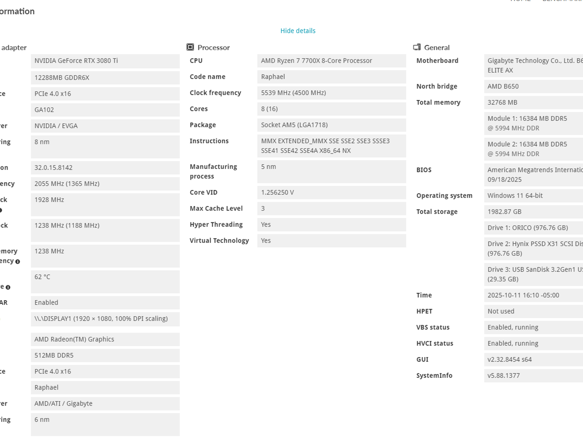The width and height of the screenshot is (583, 437).
Task: Click the 8 (16) cores value
Action: (332, 109)
